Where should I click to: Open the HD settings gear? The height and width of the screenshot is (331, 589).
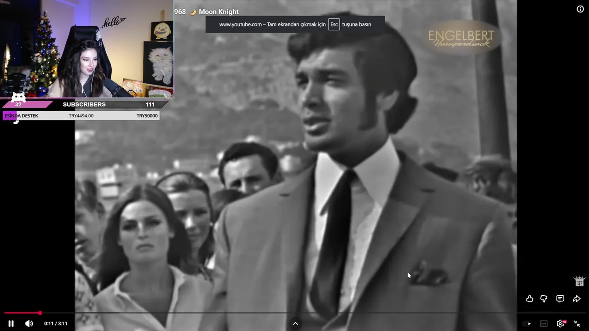click(x=560, y=324)
